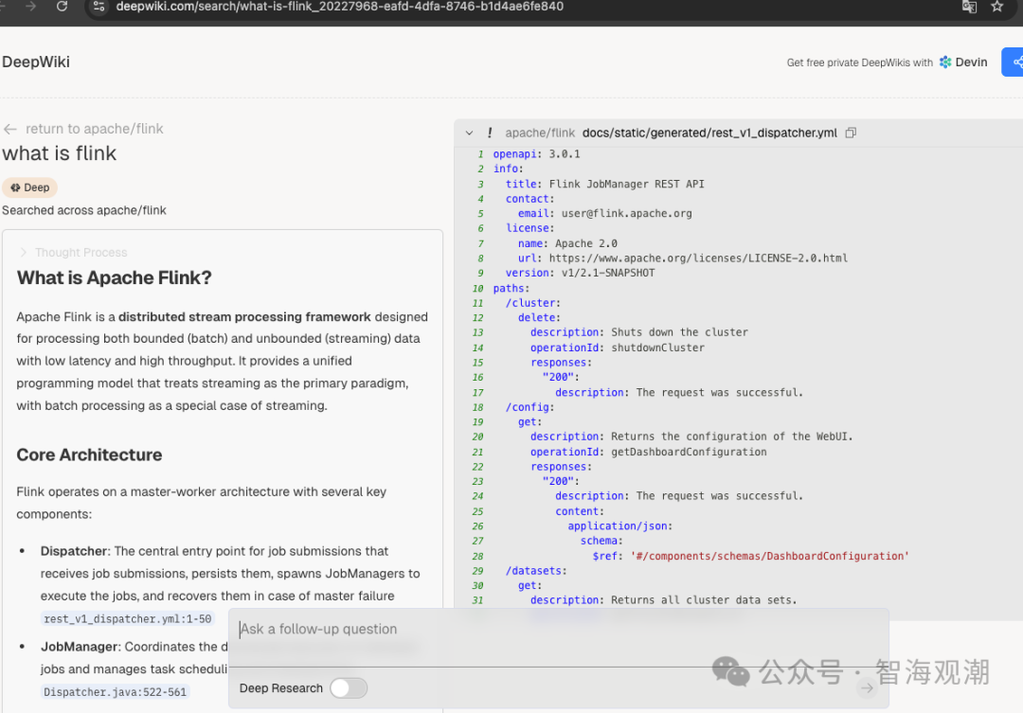The width and height of the screenshot is (1023, 713).
Task: Open the return to apache/flink link
Action: pyautogui.click(x=94, y=129)
